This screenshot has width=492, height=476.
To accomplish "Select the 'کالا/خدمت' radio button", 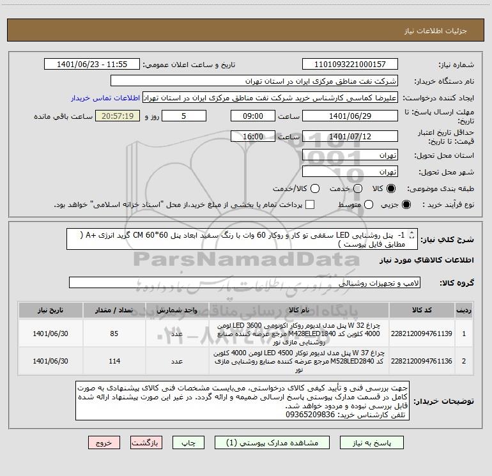I will pos(315,188).
